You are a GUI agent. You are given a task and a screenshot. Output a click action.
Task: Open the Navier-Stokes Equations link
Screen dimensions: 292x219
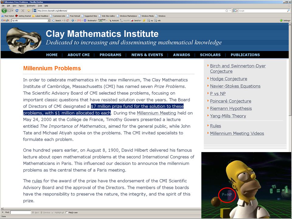tap(235, 86)
